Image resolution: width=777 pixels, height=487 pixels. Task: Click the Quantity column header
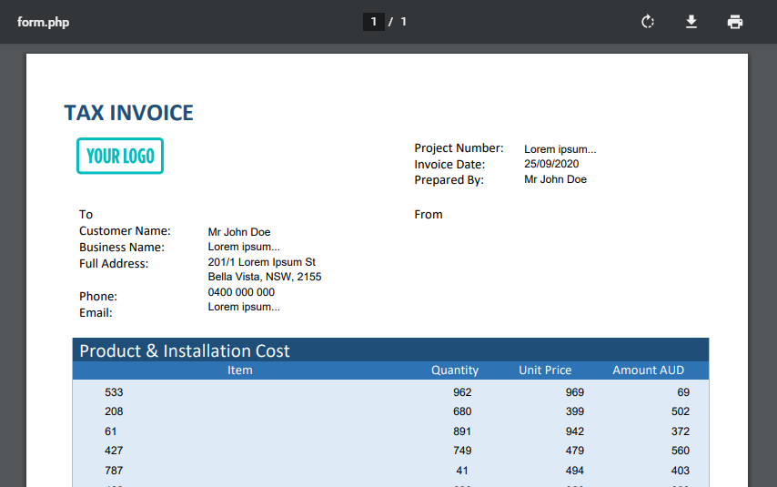tap(455, 370)
